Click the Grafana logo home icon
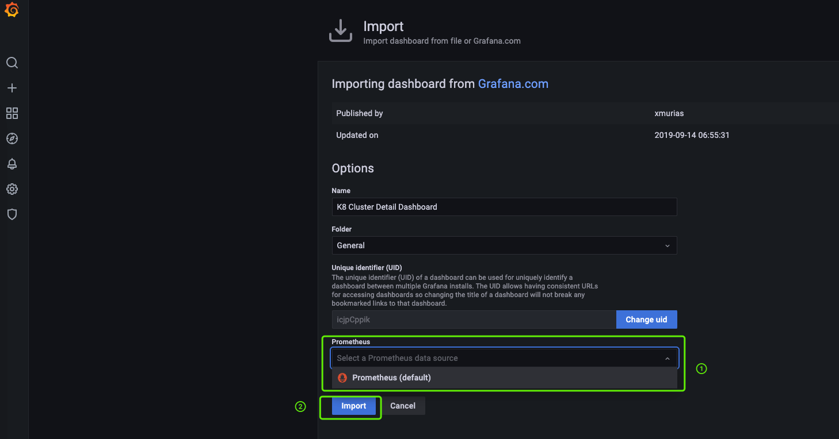This screenshot has height=439, width=839. [x=12, y=10]
